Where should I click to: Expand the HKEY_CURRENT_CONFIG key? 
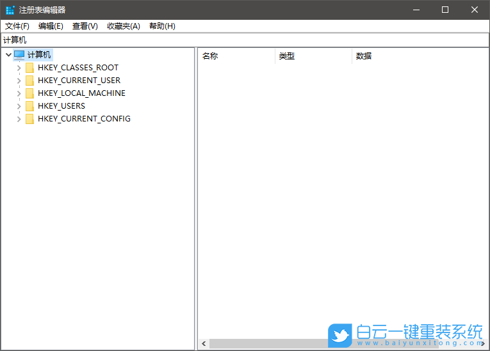pyautogui.click(x=19, y=119)
